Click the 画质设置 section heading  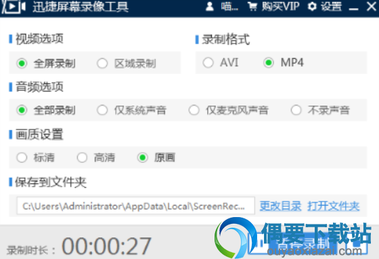point(39,135)
